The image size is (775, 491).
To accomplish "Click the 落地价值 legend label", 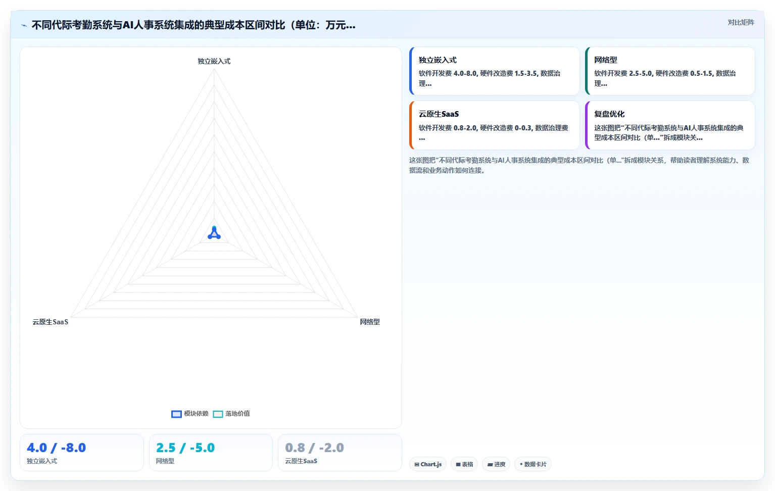I will pos(237,414).
